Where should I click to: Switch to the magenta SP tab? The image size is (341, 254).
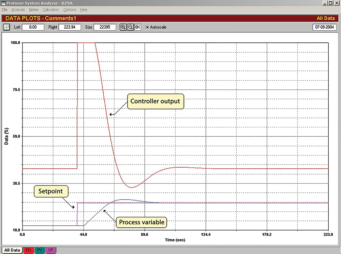click(50, 250)
